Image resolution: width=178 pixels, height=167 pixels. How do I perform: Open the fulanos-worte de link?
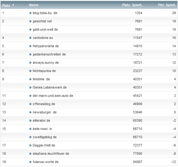[46, 162]
